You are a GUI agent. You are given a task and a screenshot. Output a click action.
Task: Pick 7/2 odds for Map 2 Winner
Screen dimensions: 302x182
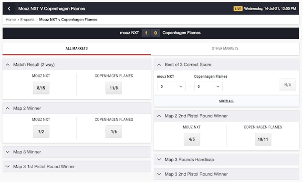tap(41, 132)
